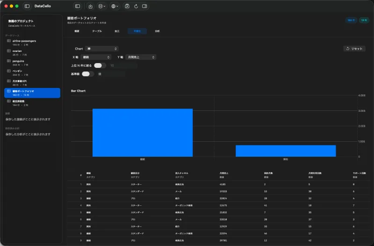374x246 pixels.
Task: Click the import download icon in toolbar
Action: 90,6
